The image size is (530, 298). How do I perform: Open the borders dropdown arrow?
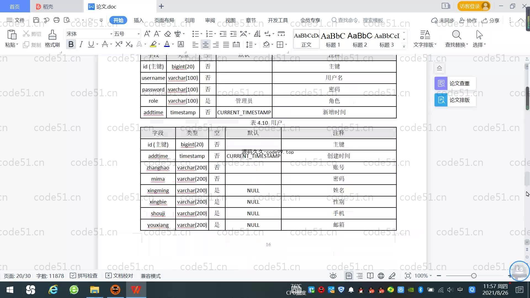pyautogui.click(x=286, y=45)
